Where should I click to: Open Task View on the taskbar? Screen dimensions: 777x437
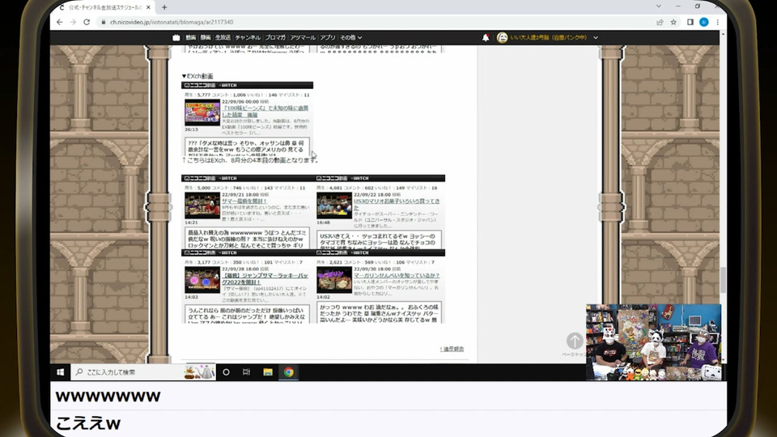pyautogui.click(x=246, y=372)
